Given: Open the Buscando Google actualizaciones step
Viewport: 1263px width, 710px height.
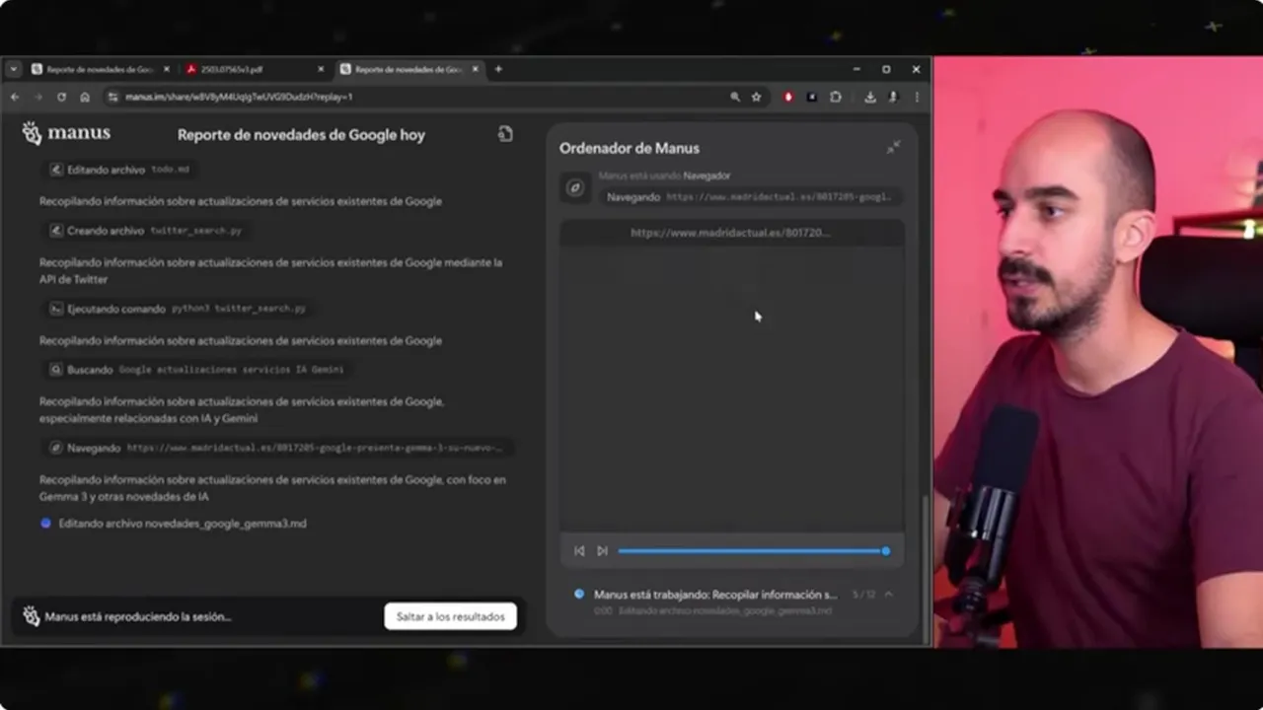Looking at the screenshot, I should tap(197, 370).
